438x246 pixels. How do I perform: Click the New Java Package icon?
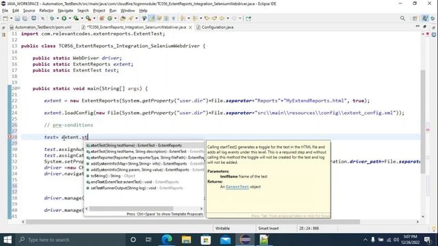point(102,18)
